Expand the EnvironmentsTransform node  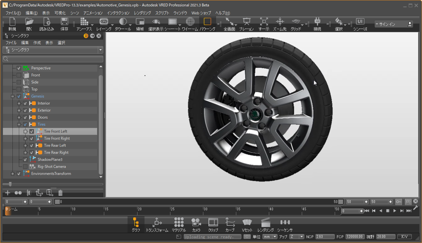[12, 174]
